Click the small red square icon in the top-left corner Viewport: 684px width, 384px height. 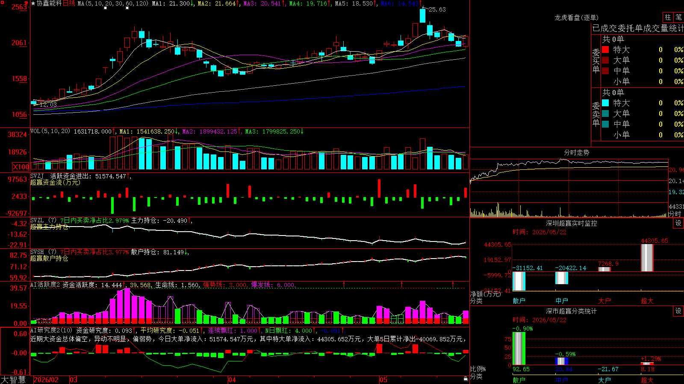click(1, 1)
